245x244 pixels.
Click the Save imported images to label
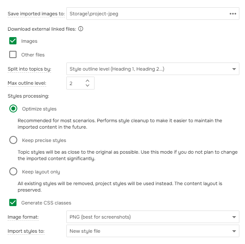(x=36, y=14)
